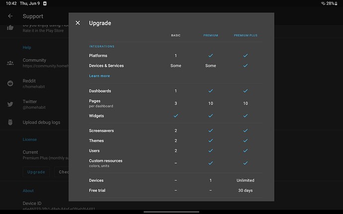This screenshot has height=214, width=343.
Task: Click the Current license entry
Action: 46,155
